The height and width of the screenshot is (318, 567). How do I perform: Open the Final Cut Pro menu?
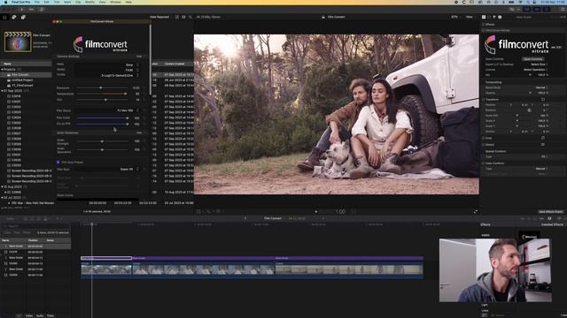(x=21, y=2)
